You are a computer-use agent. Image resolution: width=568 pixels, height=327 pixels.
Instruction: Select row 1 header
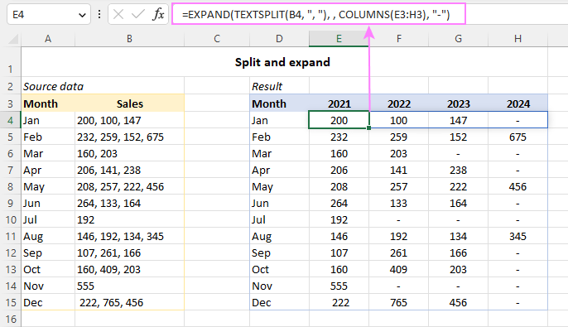pyautogui.click(x=11, y=62)
